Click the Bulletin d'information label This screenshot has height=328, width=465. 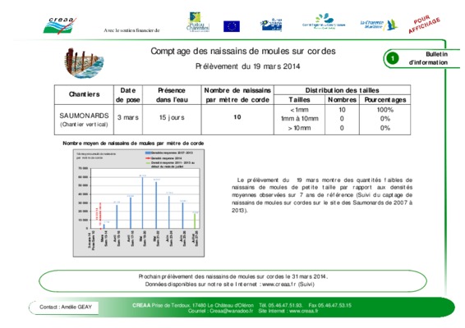pos(428,58)
